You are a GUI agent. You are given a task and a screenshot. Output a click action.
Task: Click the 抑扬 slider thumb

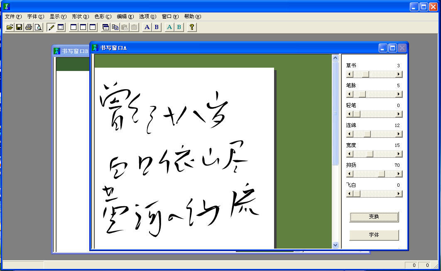(381, 174)
